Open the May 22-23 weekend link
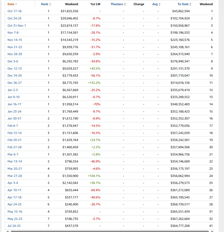Viewport: 224px width, 232px height. 15,219
